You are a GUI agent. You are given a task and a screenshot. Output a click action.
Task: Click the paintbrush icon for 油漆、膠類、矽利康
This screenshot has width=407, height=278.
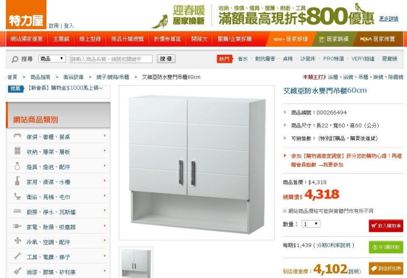[18, 271]
